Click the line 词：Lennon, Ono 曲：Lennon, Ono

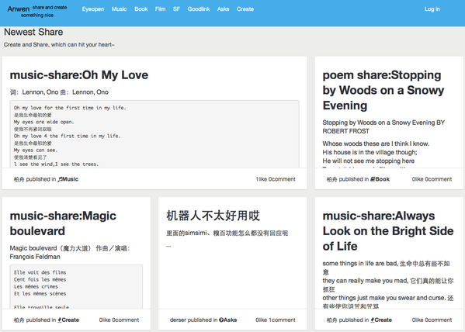59,92
